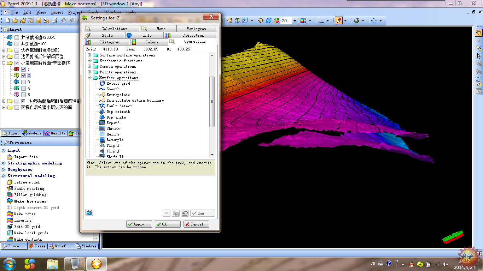Image resolution: width=483 pixels, height=271 pixels.
Task: Click the axis display toolbar icon
Action: click(321, 20)
